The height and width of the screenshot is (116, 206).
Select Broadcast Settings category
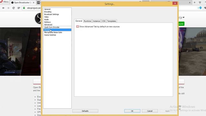[57, 14]
